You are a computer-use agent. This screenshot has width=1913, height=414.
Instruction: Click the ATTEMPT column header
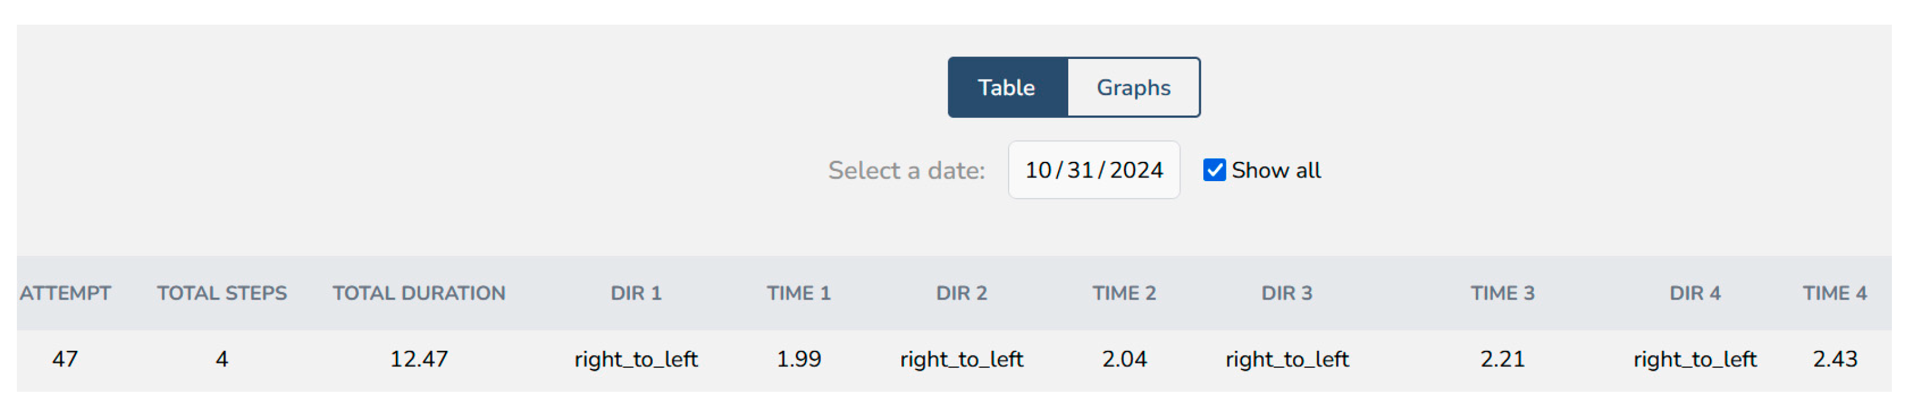pyautogui.click(x=65, y=293)
